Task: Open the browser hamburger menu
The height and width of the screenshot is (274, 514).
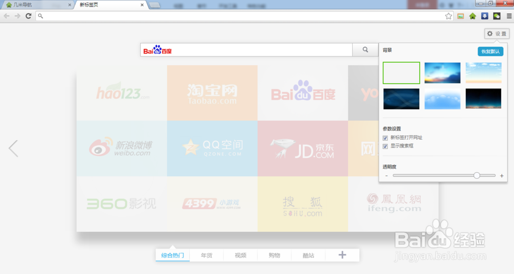Action: coord(509,16)
